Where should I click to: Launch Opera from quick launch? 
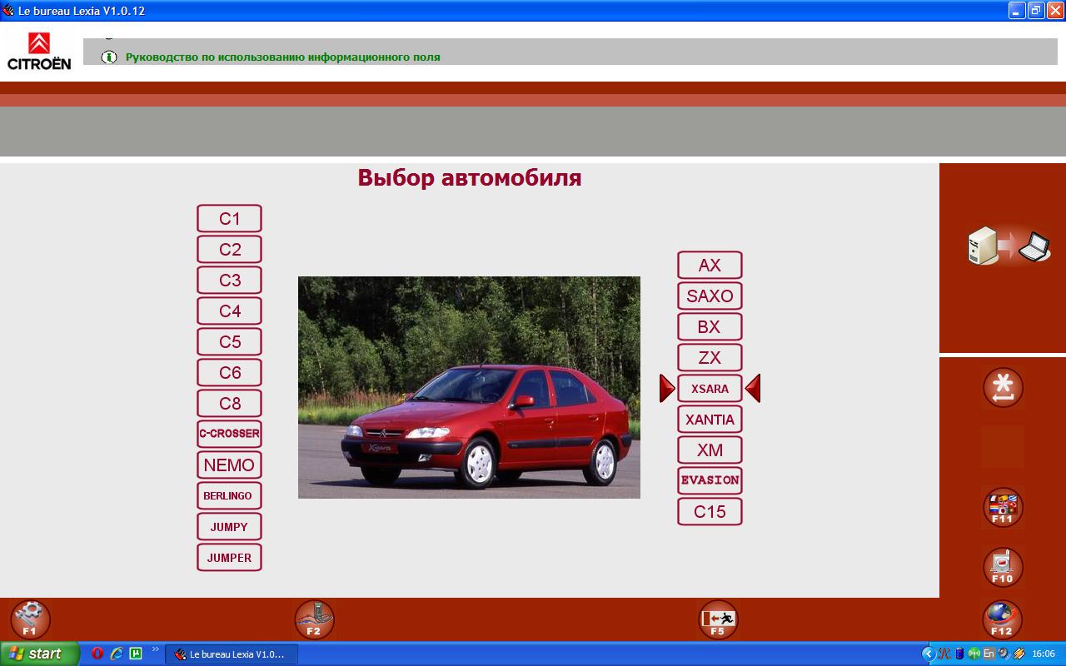pos(97,654)
